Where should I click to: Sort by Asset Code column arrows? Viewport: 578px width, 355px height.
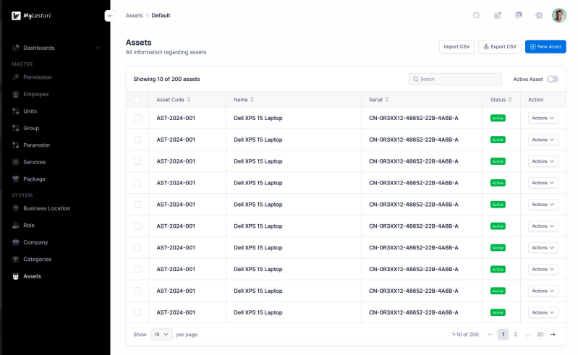click(189, 100)
